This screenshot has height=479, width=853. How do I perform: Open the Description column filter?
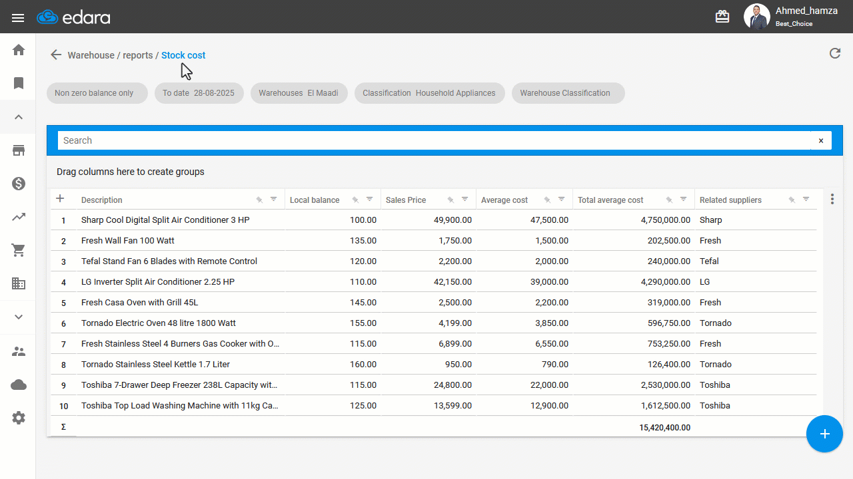[x=273, y=200]
